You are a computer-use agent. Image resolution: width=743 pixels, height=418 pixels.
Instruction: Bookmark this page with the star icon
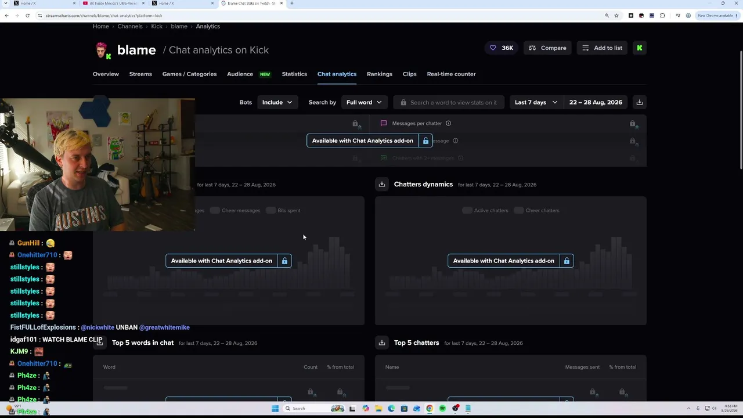616,16
